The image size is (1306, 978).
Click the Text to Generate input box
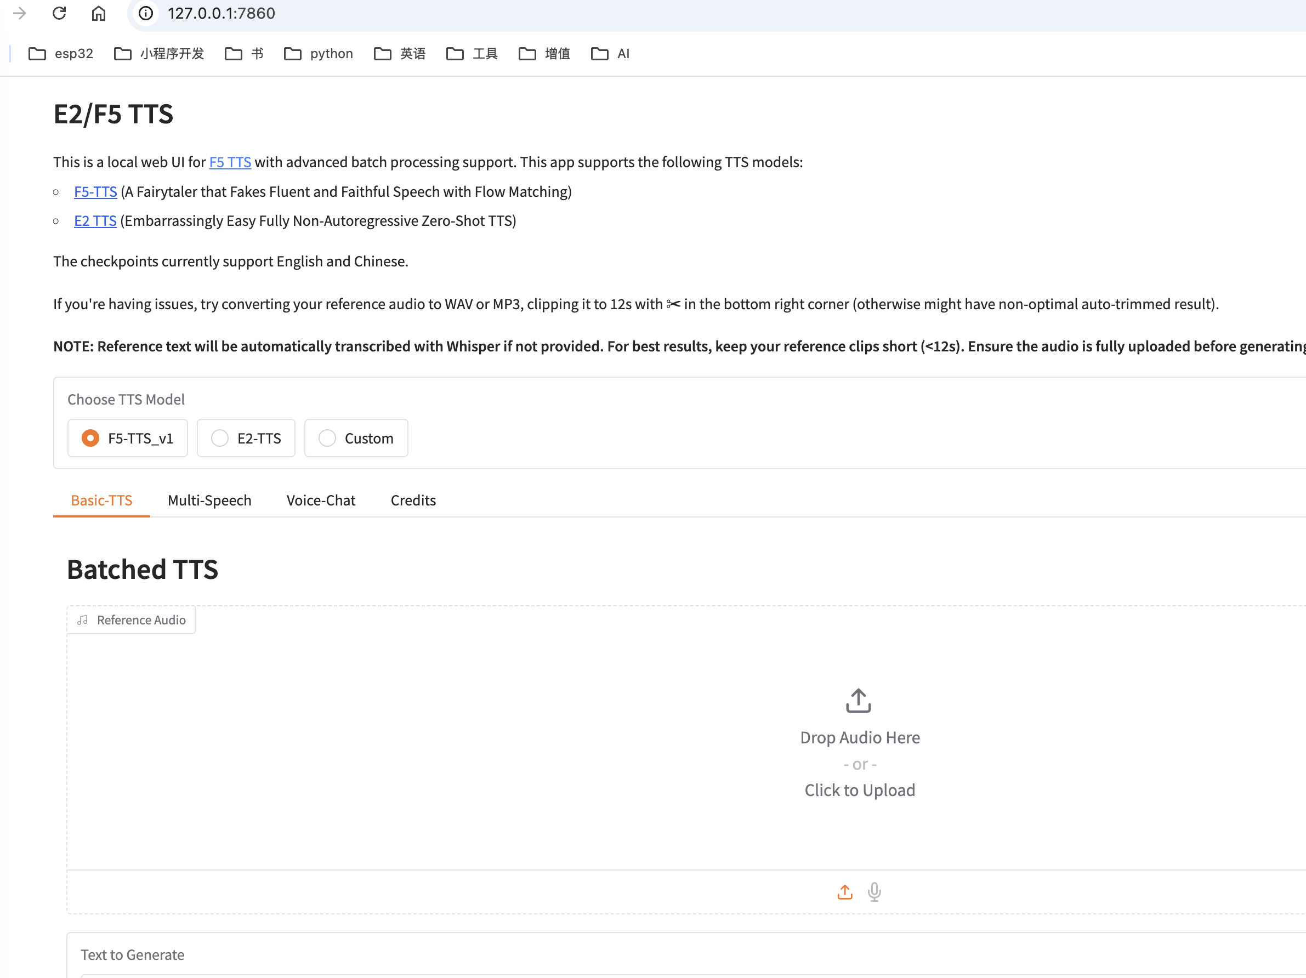click(693, 976)
